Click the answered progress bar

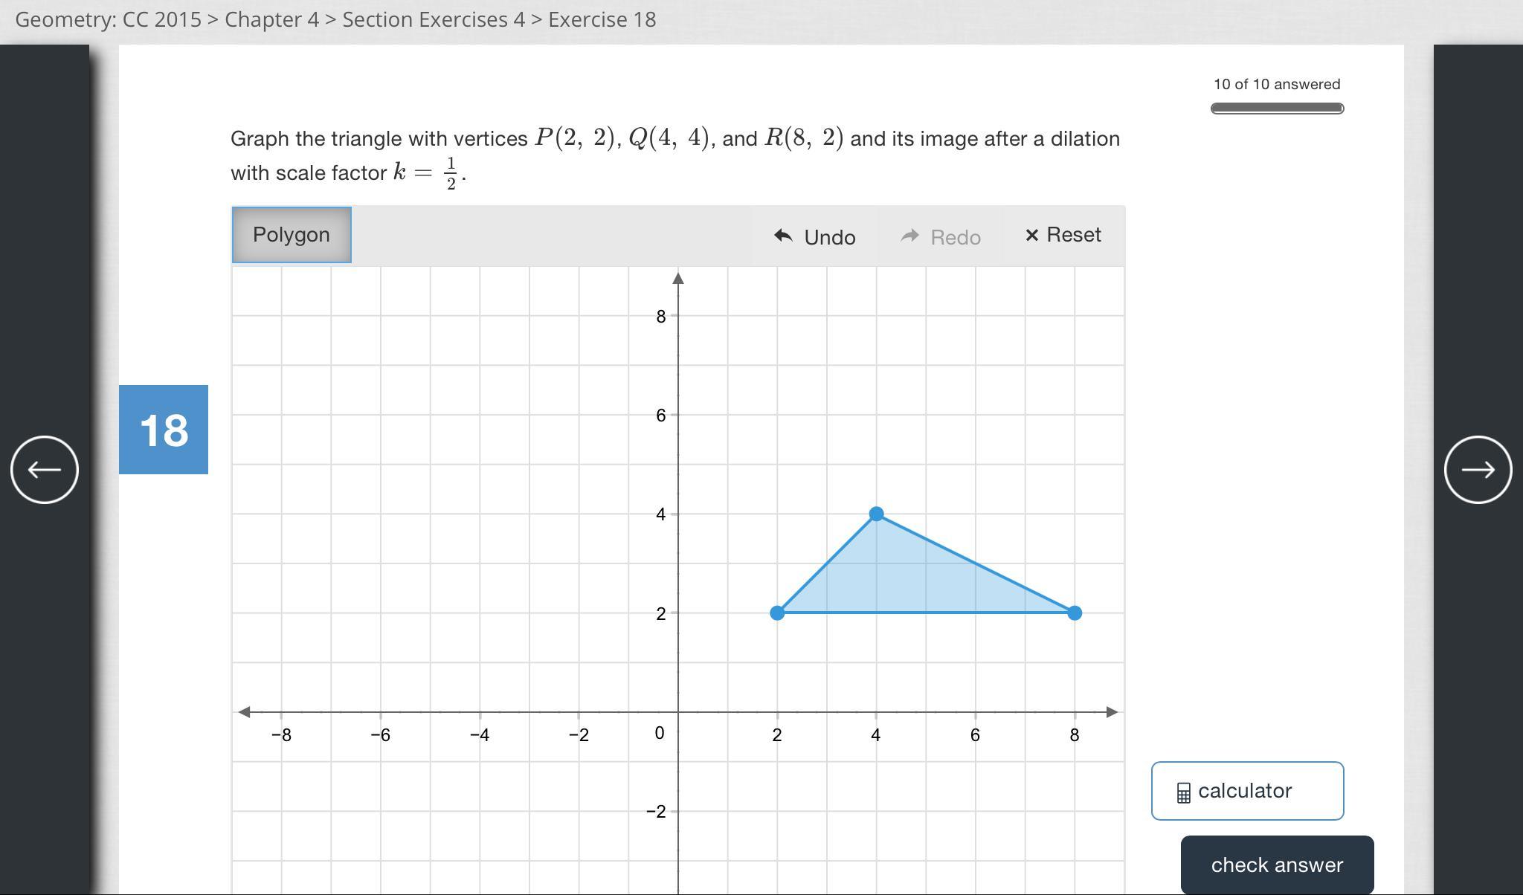(x=1277, y=109)
